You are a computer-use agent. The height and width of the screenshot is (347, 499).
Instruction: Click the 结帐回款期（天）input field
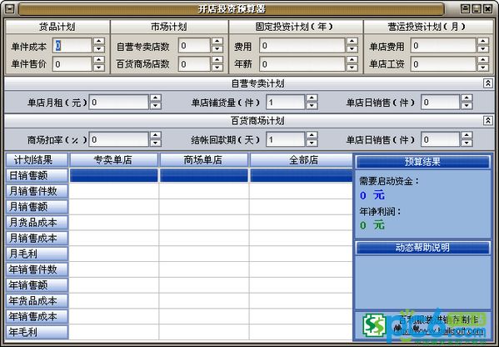[286, 139]
